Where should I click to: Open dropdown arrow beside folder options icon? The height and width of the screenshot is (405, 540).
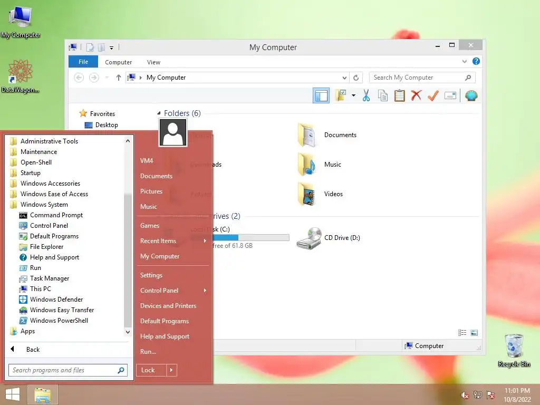tap(353, 95)
